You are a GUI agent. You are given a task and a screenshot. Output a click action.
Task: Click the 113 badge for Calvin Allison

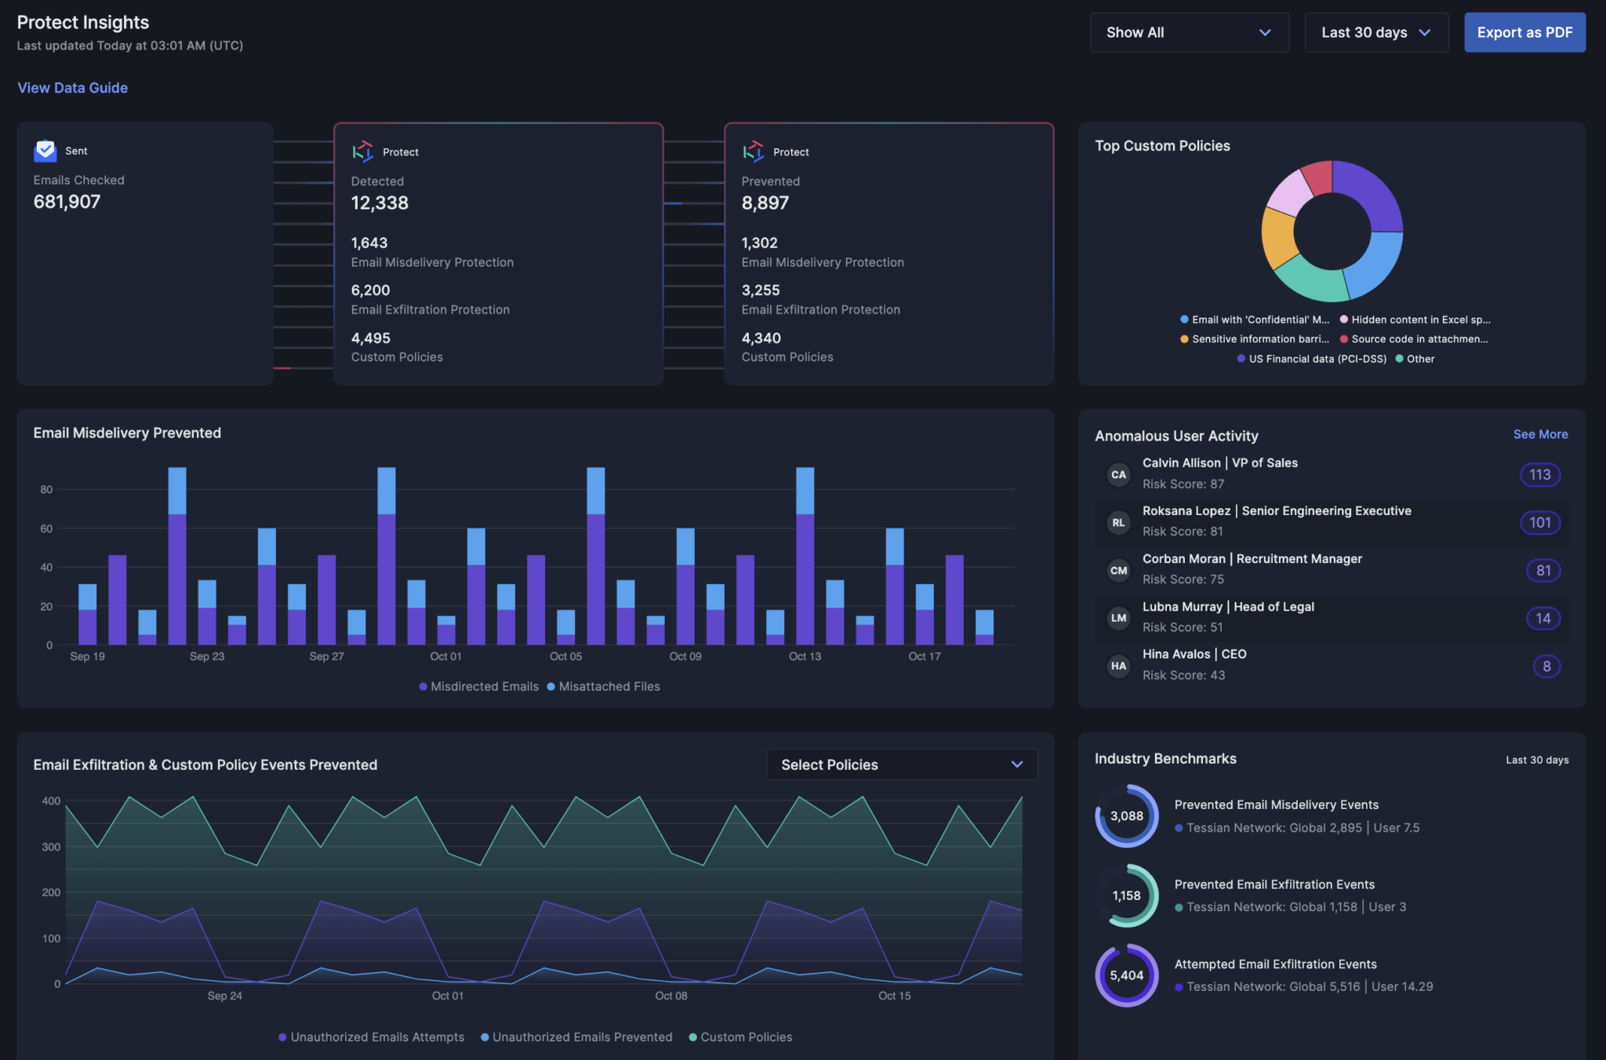point(1540,474)
